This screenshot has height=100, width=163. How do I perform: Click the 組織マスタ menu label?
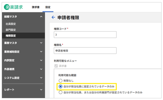(x=10, y=17)
